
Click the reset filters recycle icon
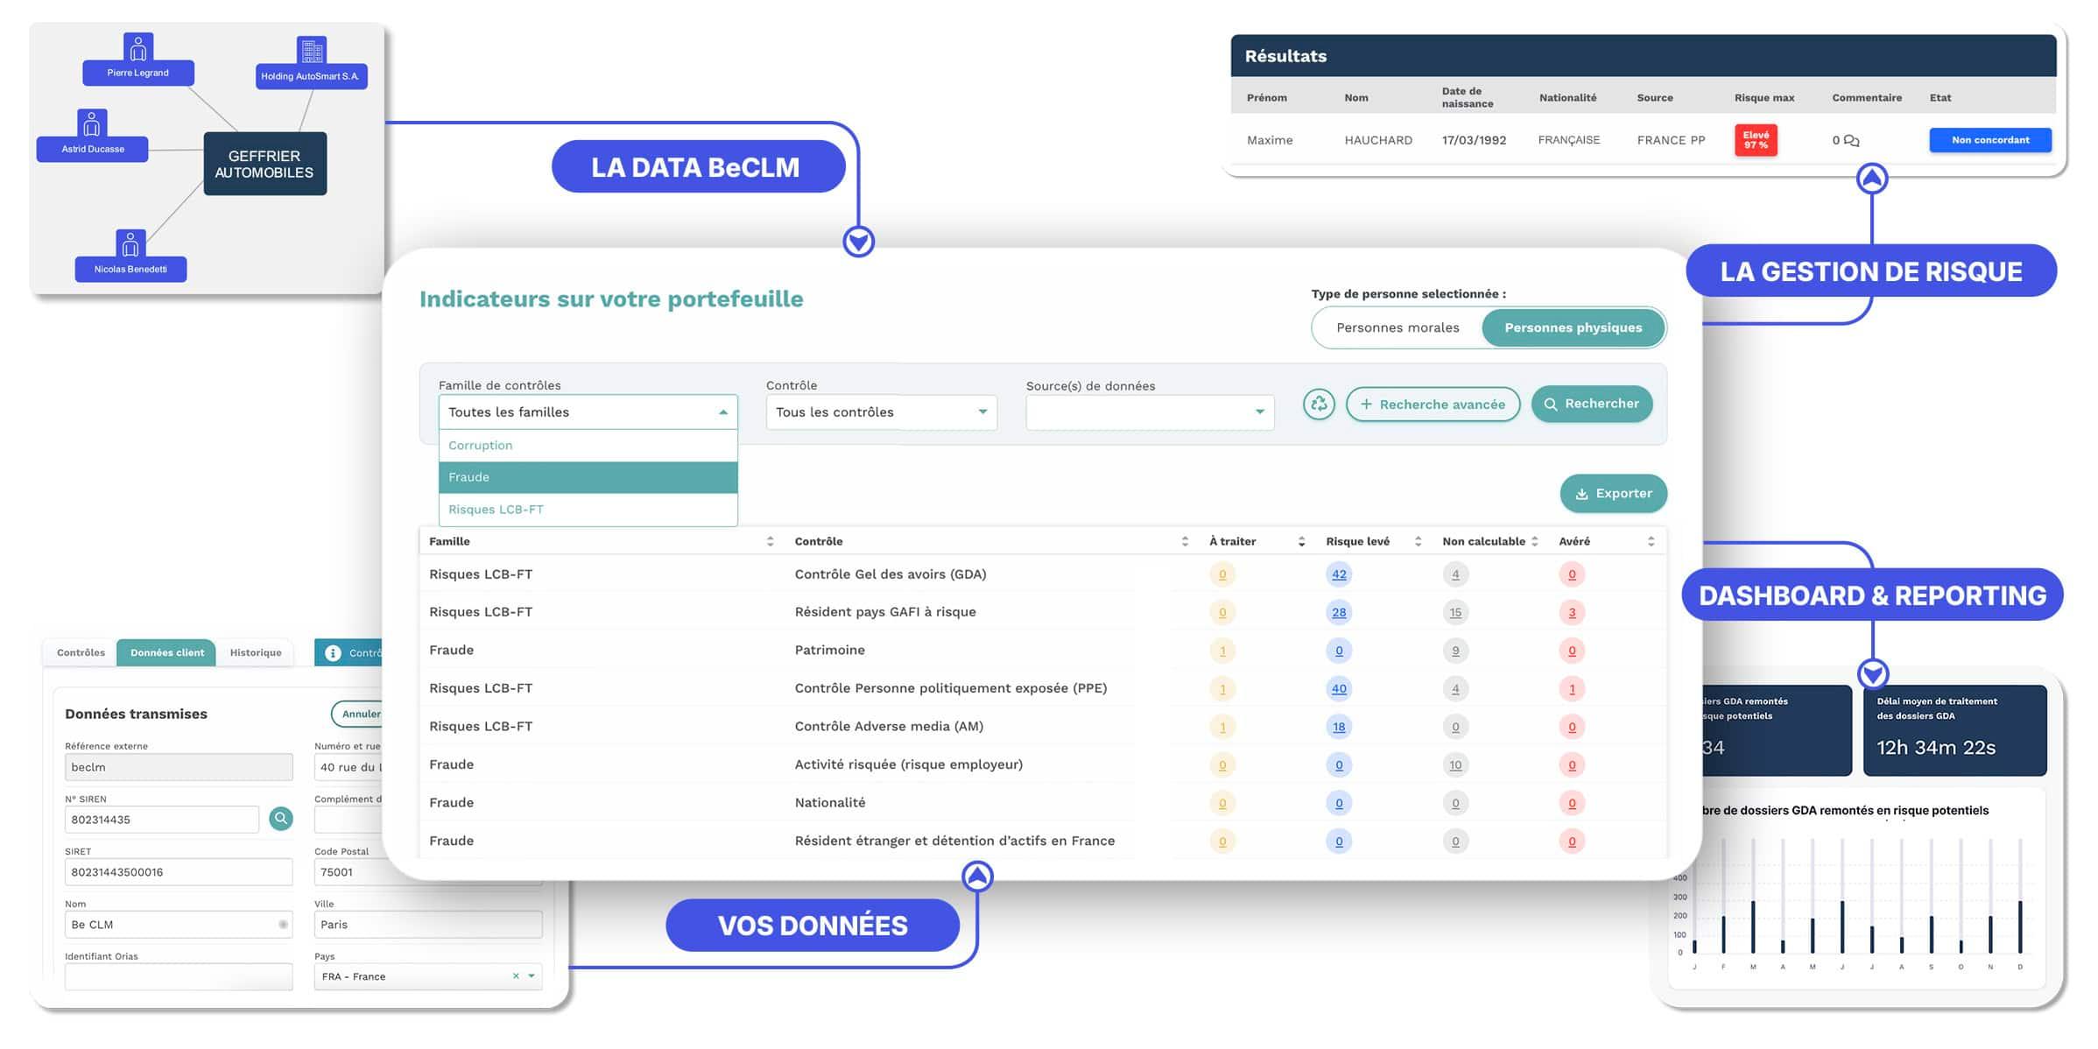point(1320,404)
